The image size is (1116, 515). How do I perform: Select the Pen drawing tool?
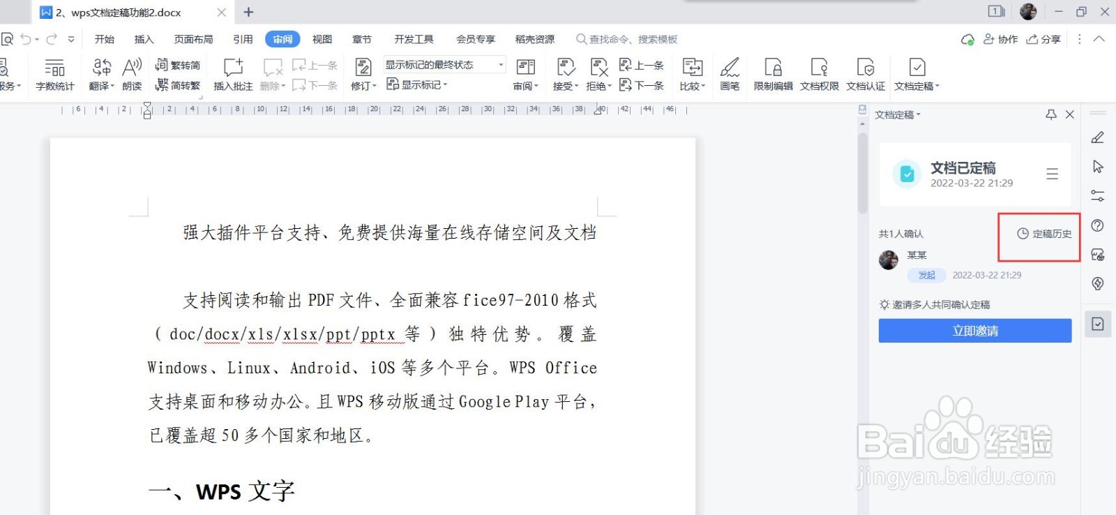730,75
